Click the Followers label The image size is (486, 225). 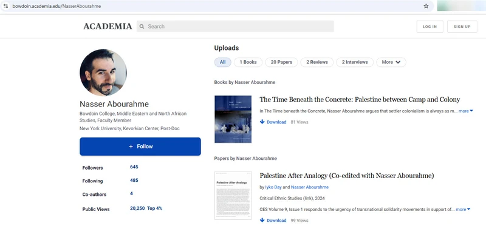92,168
